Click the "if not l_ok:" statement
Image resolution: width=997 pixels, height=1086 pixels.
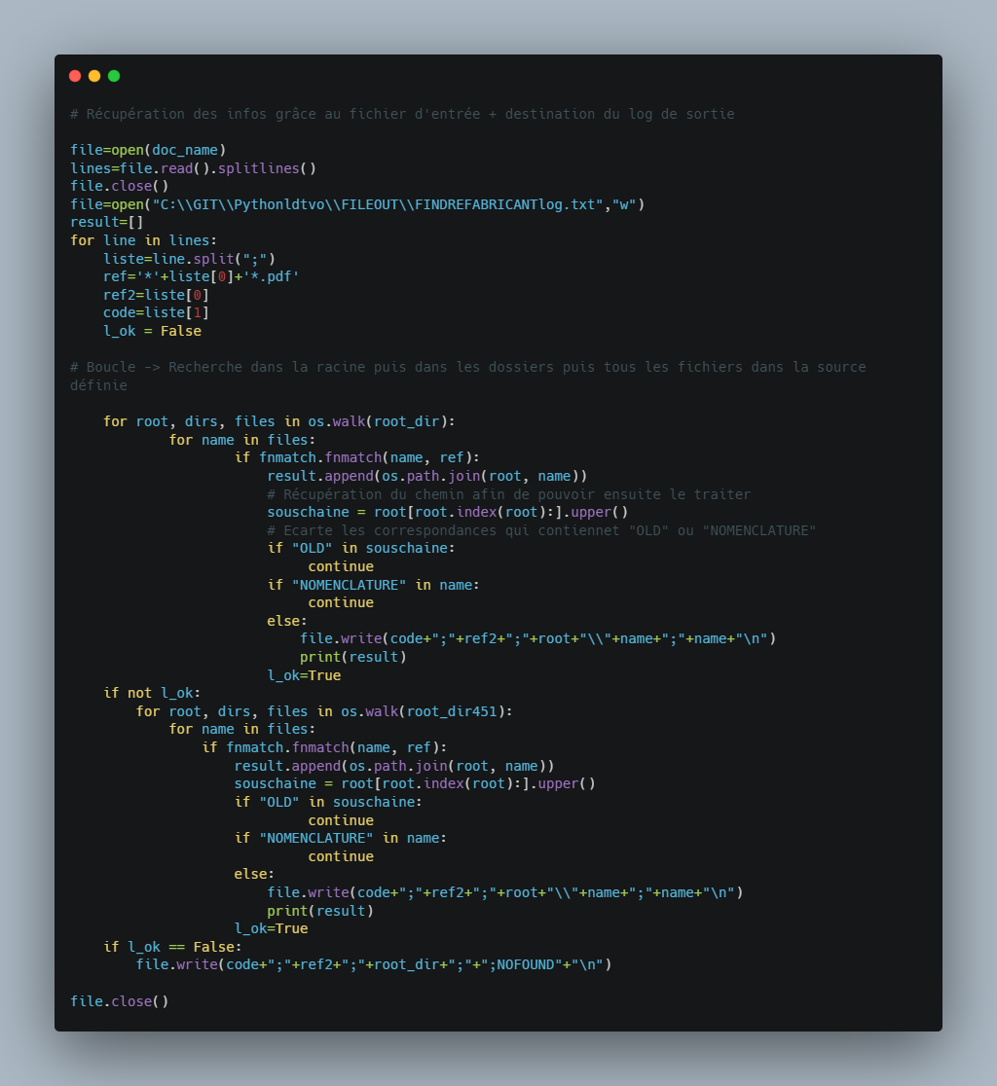tap(152, 693)
